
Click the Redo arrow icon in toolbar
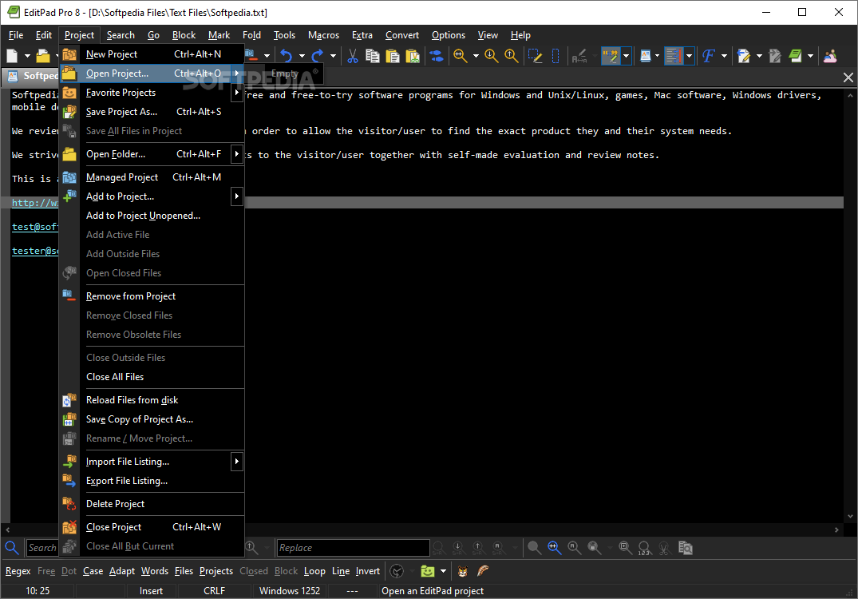pyautogui.click(x=318, y=55)
